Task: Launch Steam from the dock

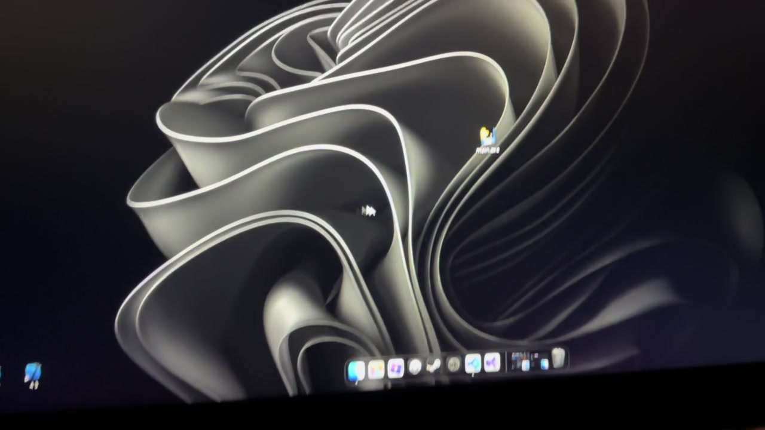Action: (x=434, y=365)
